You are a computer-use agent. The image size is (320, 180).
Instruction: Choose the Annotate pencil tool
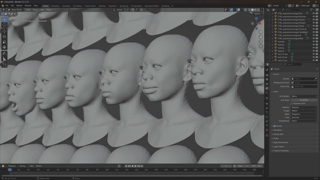[4, 53]
